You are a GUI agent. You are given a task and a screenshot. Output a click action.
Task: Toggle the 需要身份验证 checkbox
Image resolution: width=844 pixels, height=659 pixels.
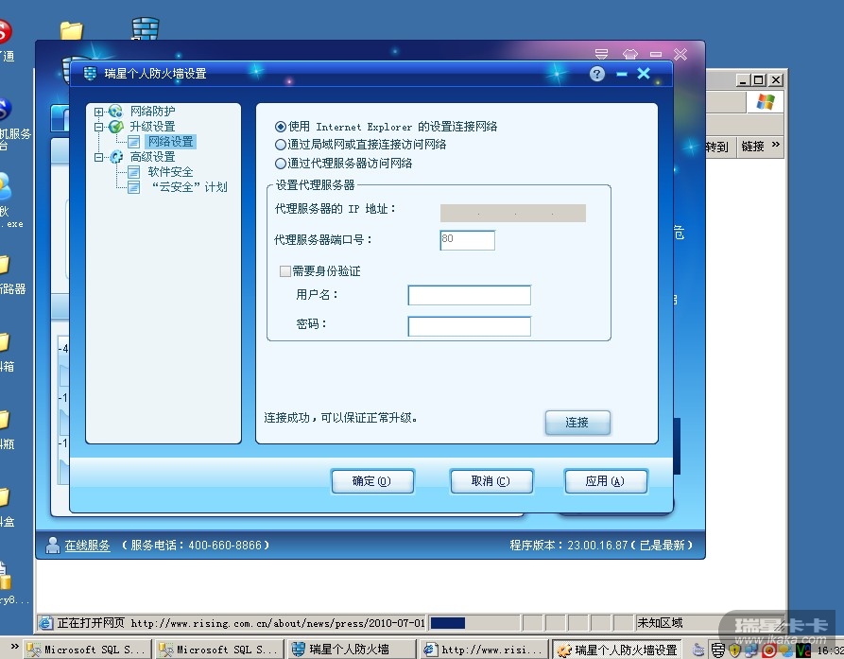click(284, 270)
